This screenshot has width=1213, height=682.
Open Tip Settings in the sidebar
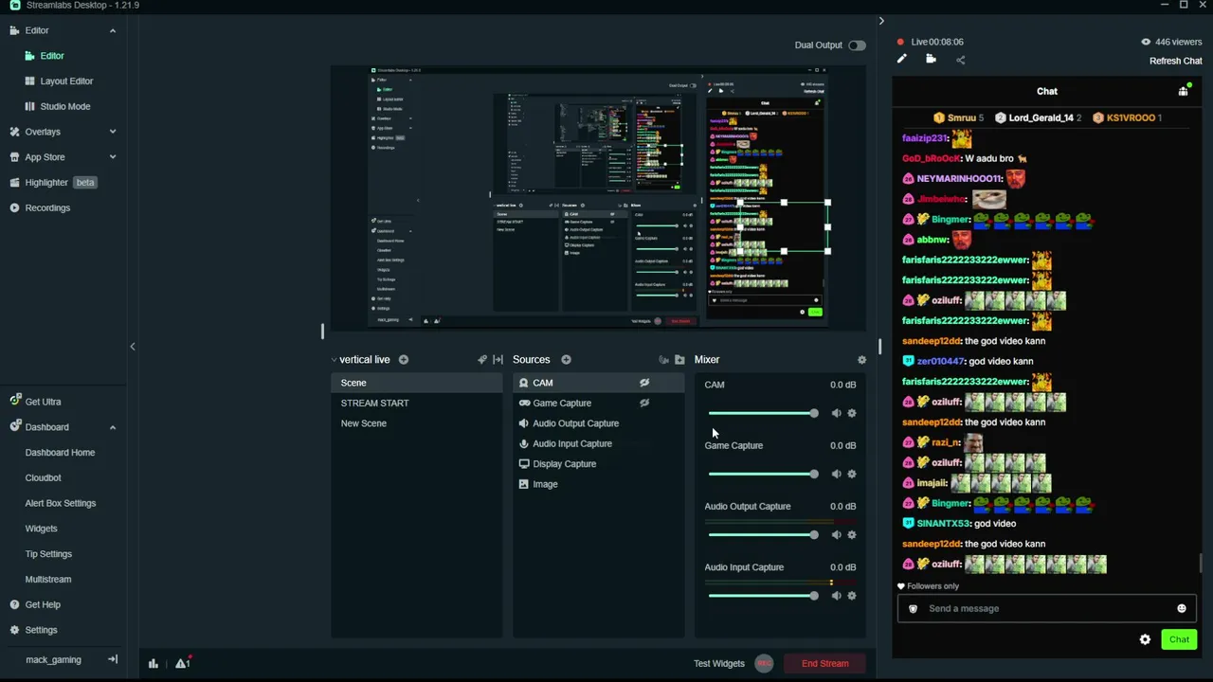[x=48, y=554]
